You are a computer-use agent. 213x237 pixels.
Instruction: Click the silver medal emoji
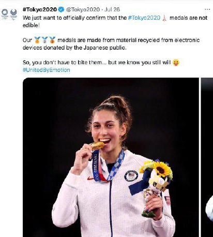click(x=45, y=40)
